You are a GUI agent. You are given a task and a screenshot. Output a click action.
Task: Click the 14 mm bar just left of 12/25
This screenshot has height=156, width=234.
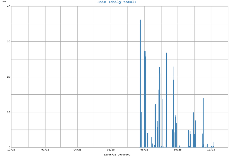(x=203, y=122)
